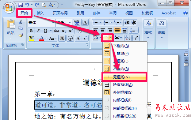Image resolution: width=191 pixels, height=120 pixels.
Task: Open the 宋体 font name dropdown
Action: pyautogui.click(x=53, y=23)
